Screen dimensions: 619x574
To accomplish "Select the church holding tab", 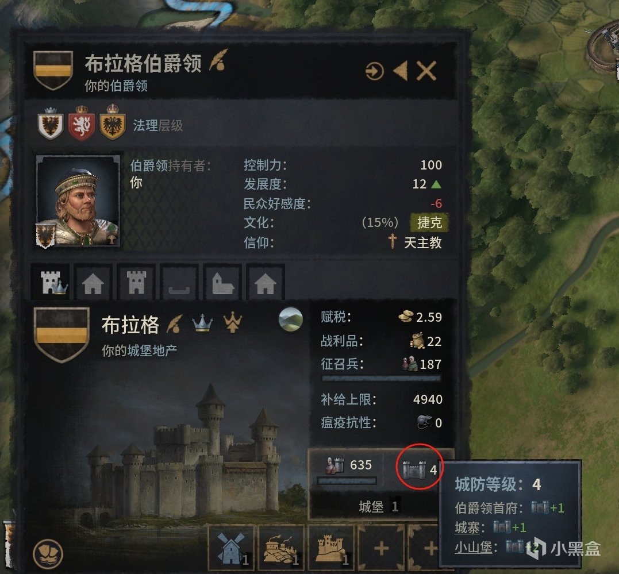I will (222, 282).
